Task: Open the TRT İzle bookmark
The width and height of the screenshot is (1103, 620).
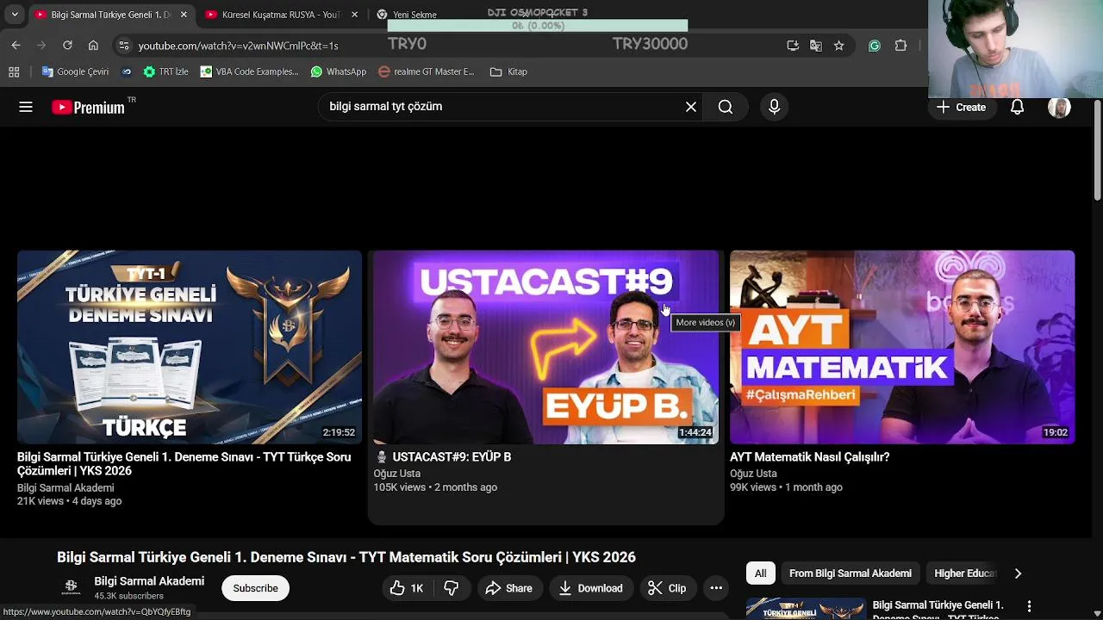Action: pyautogui.click(x=166, y=71)
